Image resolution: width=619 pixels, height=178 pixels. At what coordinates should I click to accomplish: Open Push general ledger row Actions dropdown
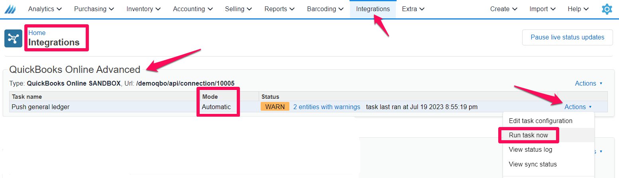click(578, 107)
